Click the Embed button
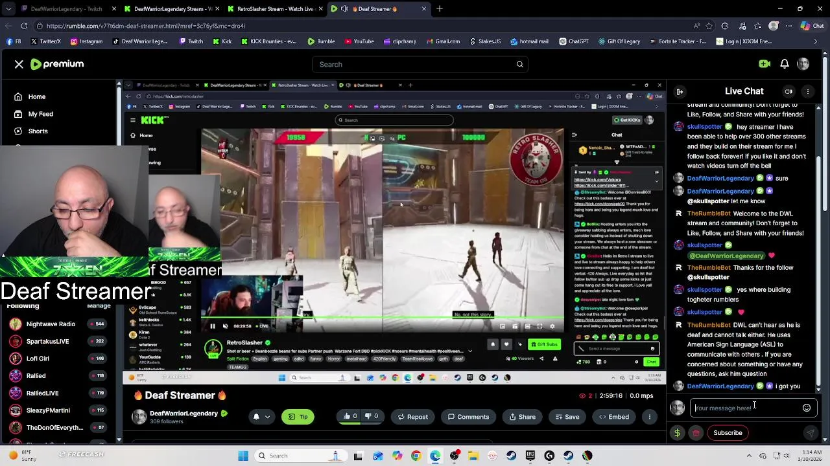Image resolution: width=830 pixels, height=466 pixels. pos(613,417)
